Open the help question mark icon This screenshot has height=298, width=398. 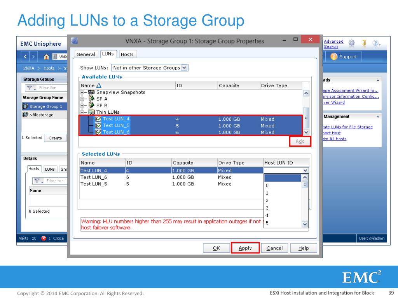(x=375, y=43)
